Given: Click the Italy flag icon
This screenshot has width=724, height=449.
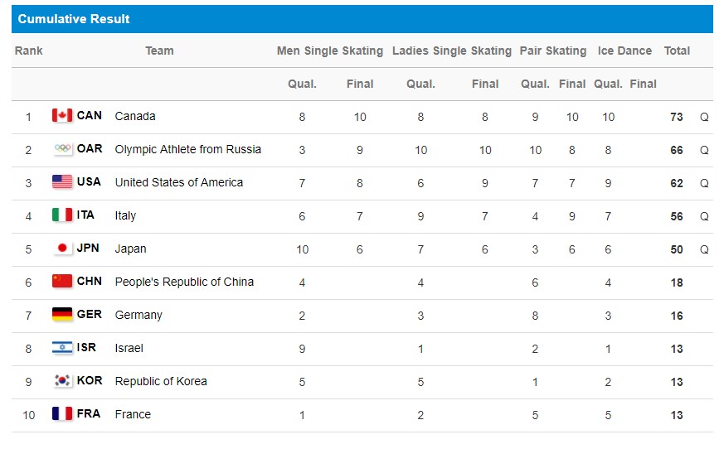Looking at the screenshot, I should click(62, 215).
